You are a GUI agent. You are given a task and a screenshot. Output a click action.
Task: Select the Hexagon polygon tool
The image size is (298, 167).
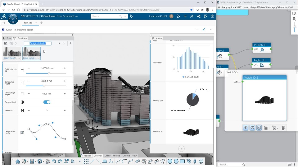pos(176,161)
